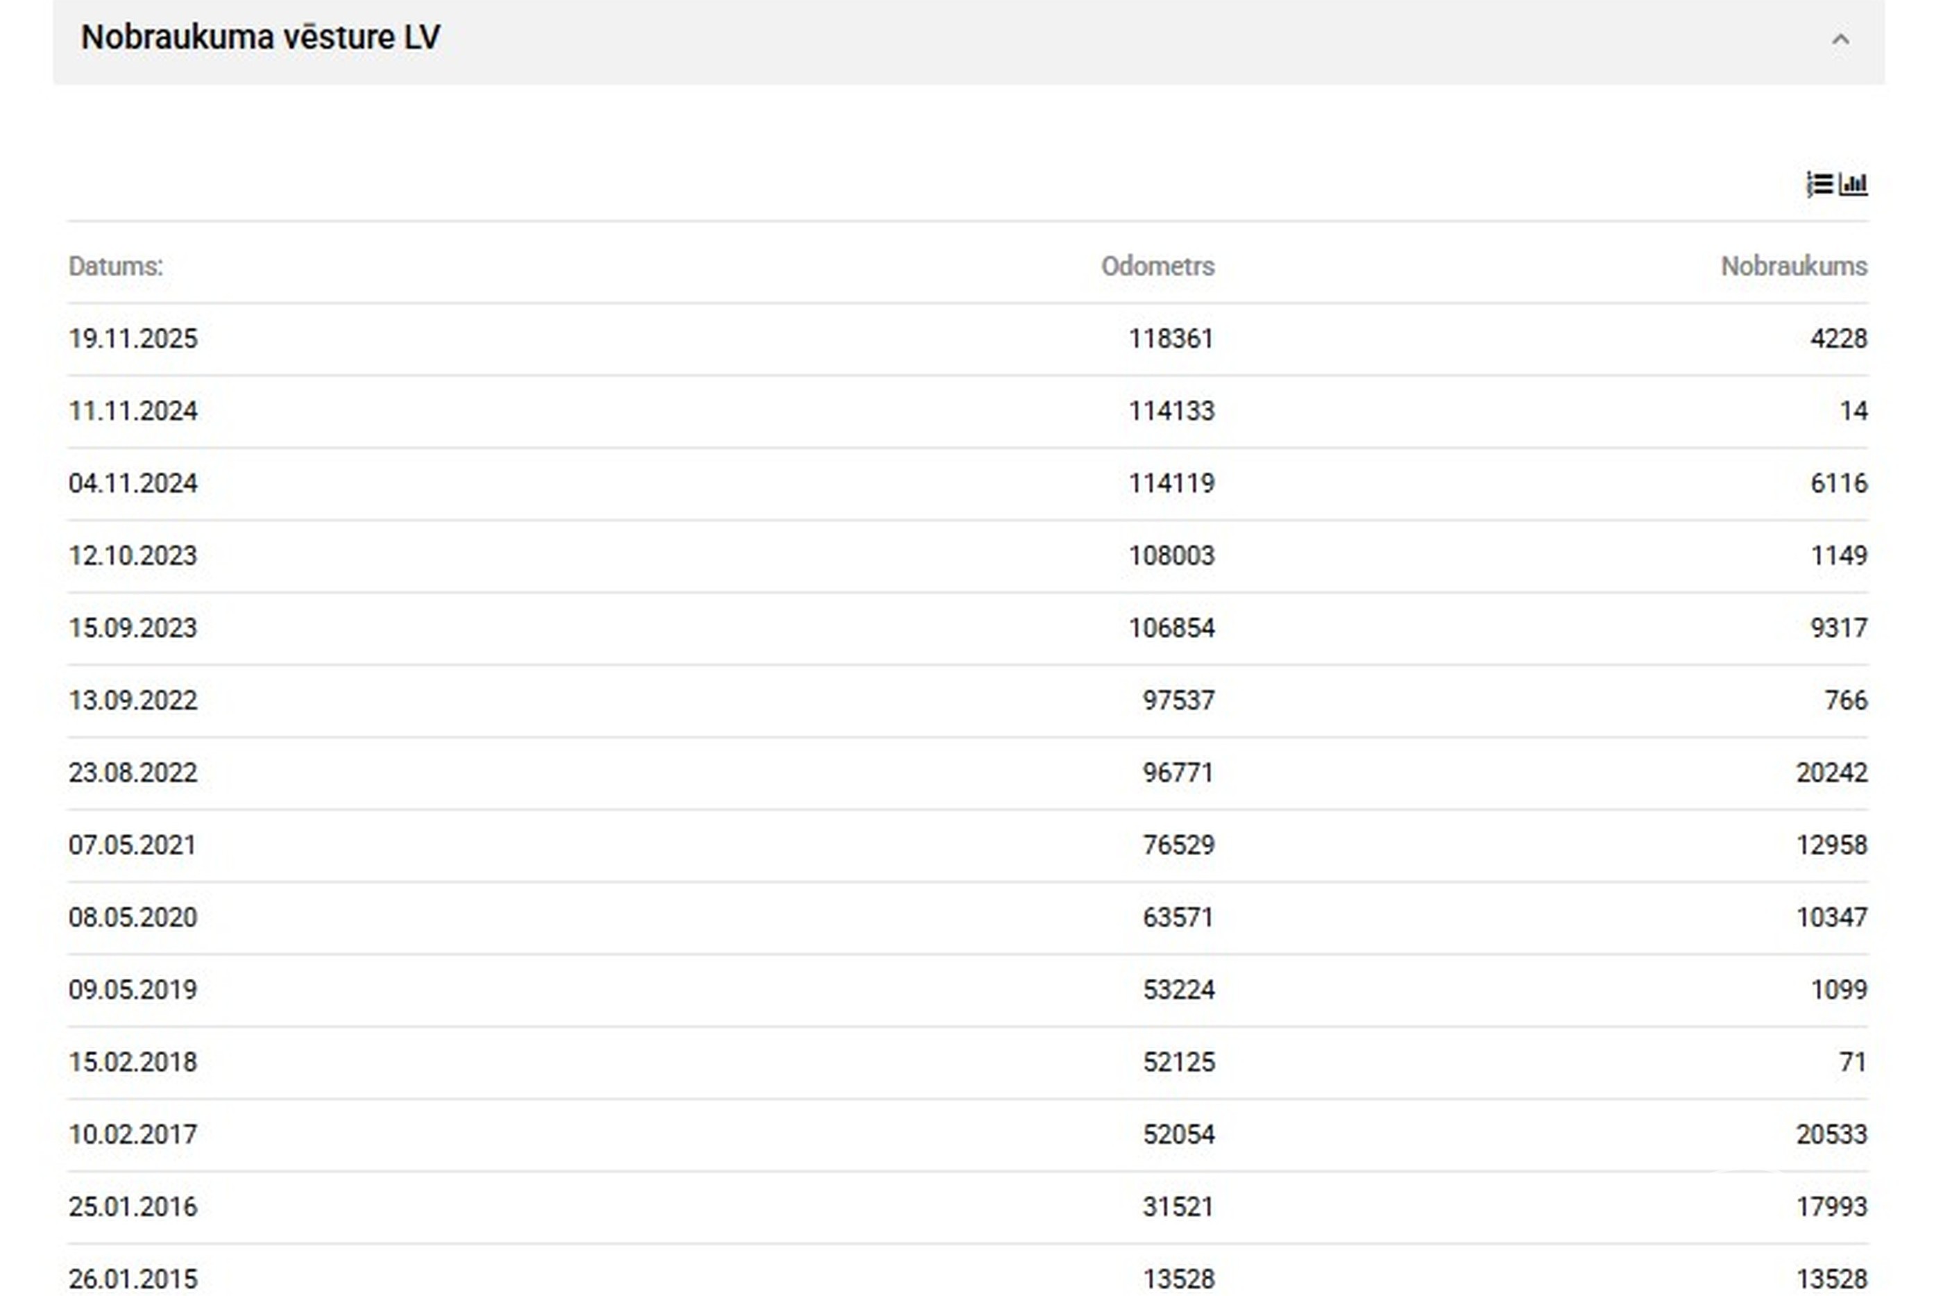
Task: Click the Nobraukums column header
Action: (1794, 266)
